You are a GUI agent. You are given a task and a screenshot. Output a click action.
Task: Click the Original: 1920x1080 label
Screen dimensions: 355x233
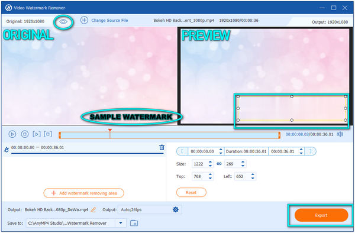pyautogui.click(x=25, y=21)
